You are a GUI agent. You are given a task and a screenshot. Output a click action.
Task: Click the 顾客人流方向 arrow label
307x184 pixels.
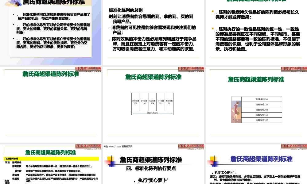[x=152, y=113]
